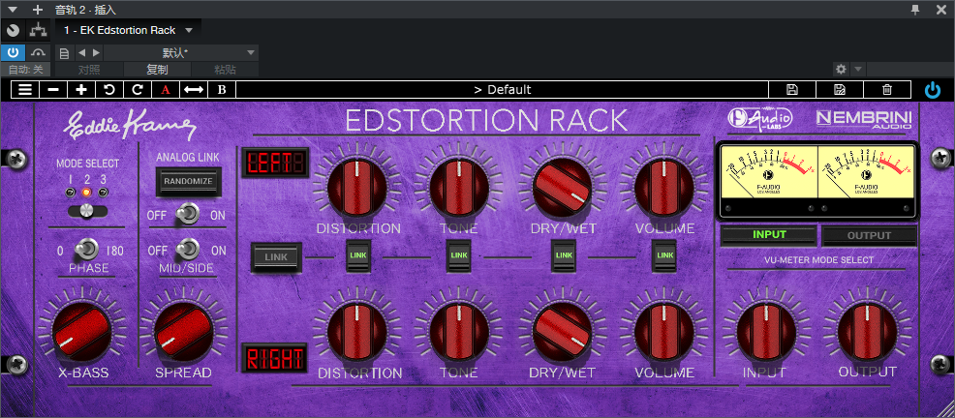Add an insert with the plus icon in the title bar

38,10
